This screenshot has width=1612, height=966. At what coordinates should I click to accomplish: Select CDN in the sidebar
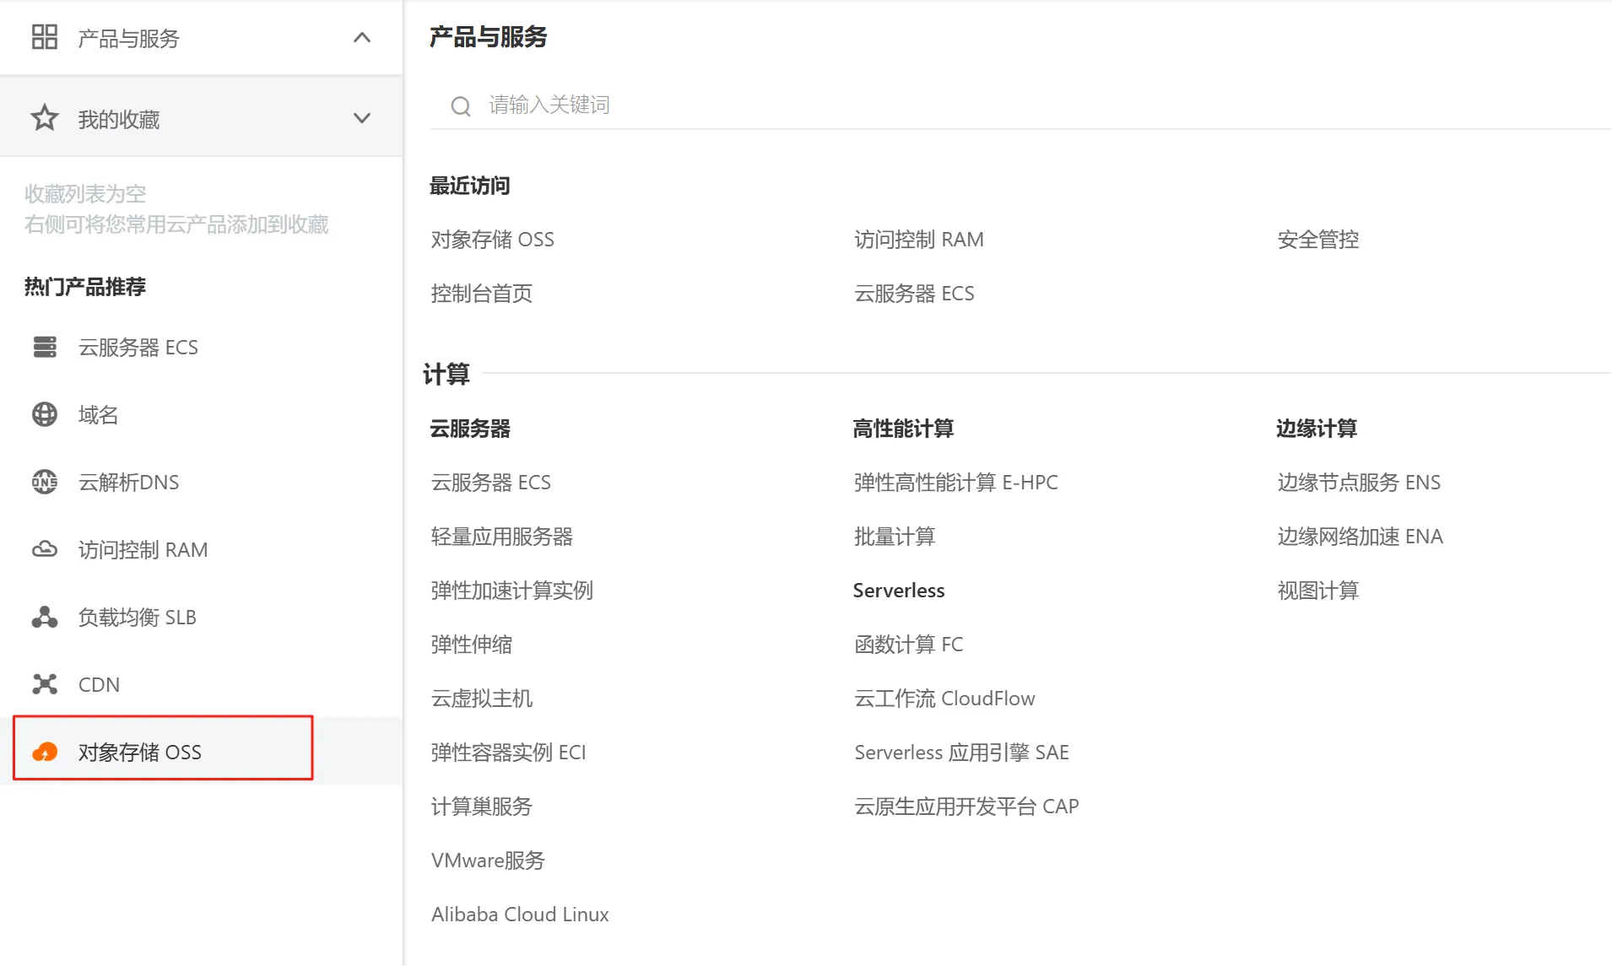(x=99, y=685)
